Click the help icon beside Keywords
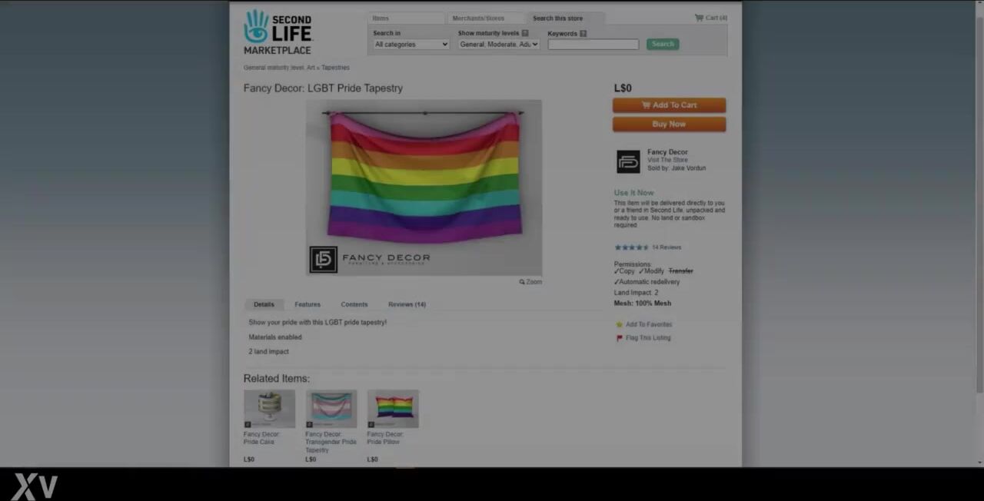The image size is (984, 501). pyautogui.click(x=583, y=34)
